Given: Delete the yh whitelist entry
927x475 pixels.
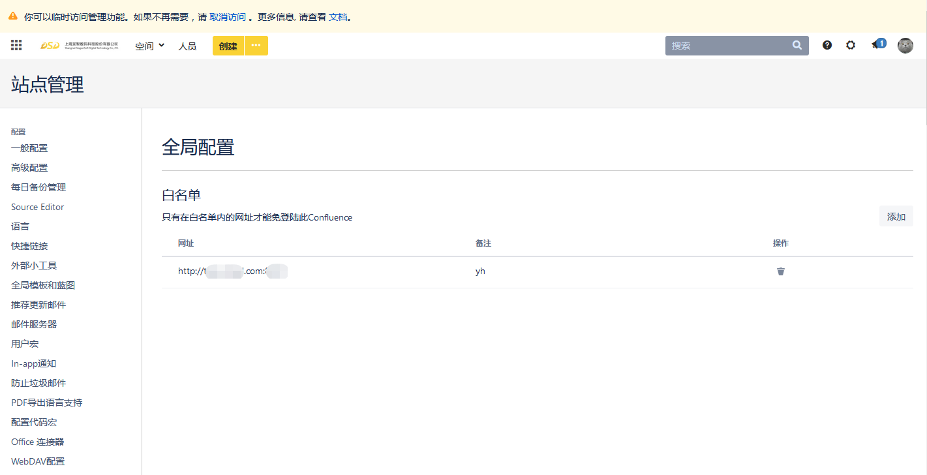Looking at the screenshot, I should click(x=781, y=271).
